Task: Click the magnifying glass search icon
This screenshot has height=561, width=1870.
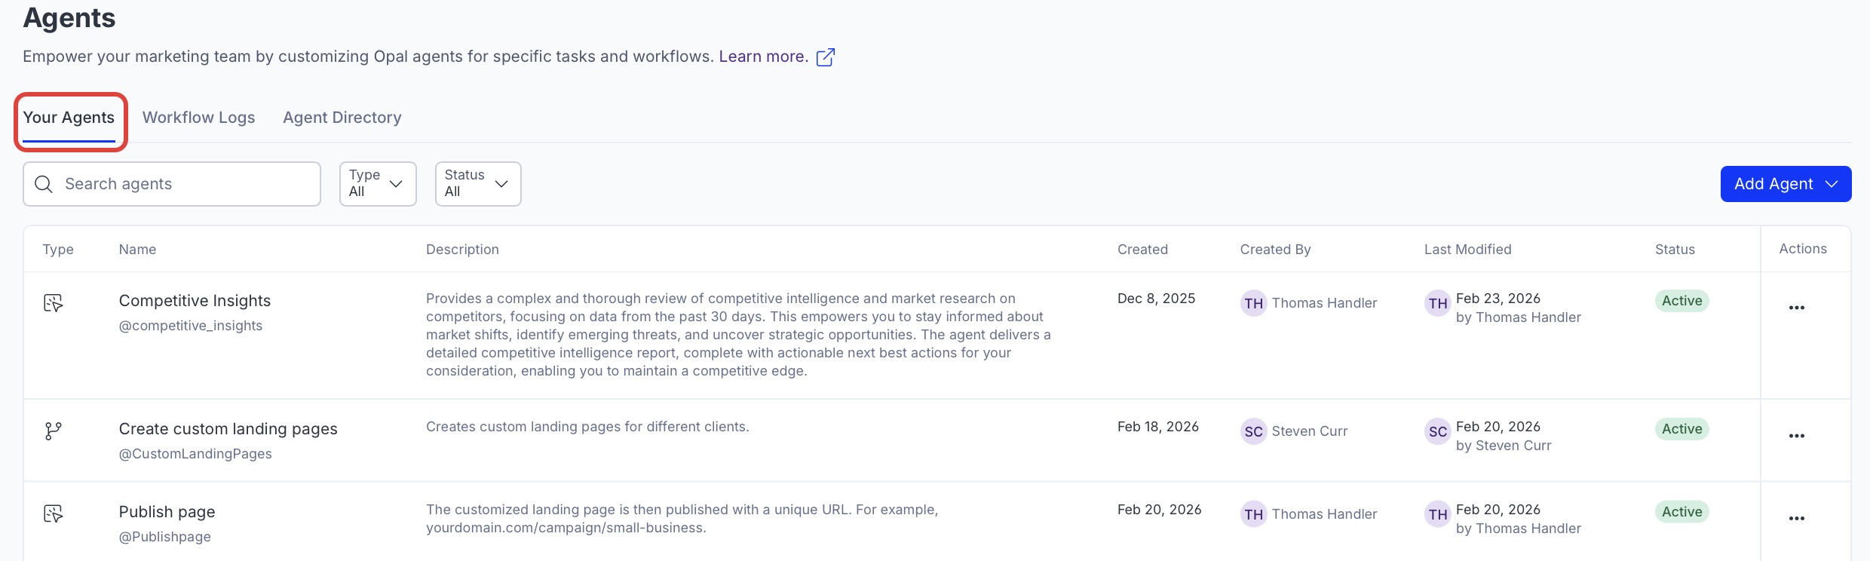Action: click(x=44, y=184)
